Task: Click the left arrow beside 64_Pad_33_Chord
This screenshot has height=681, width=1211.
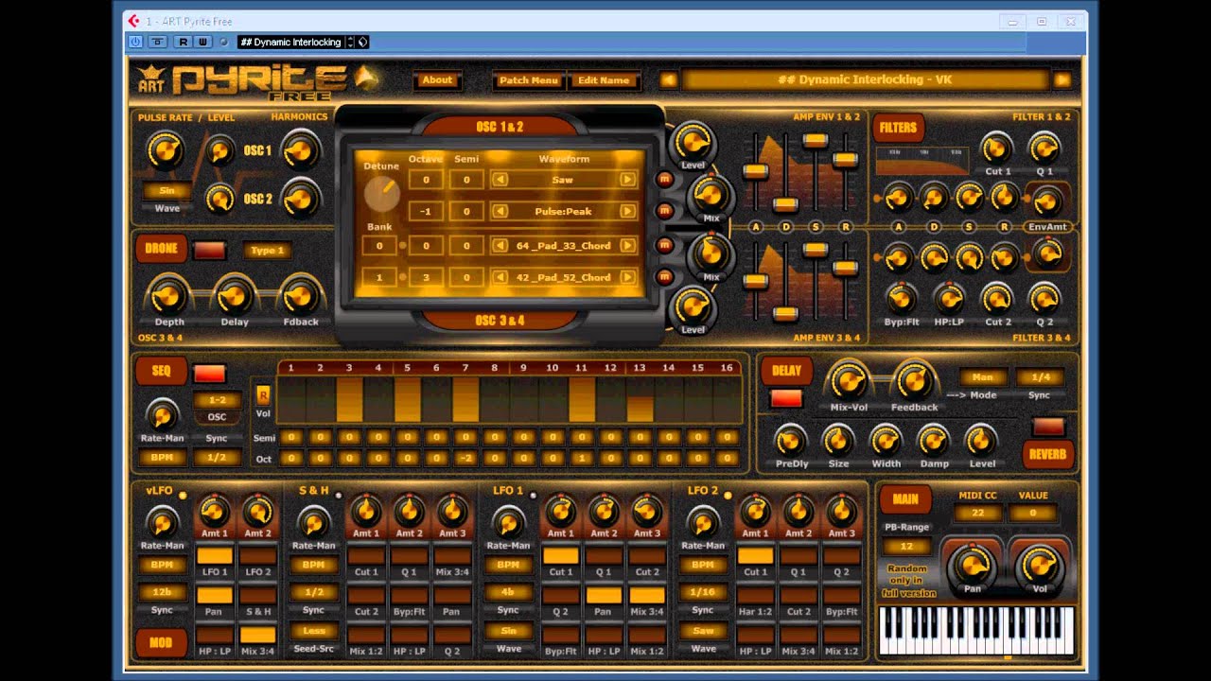Action: pyautogui.click(x=500, y=246)
